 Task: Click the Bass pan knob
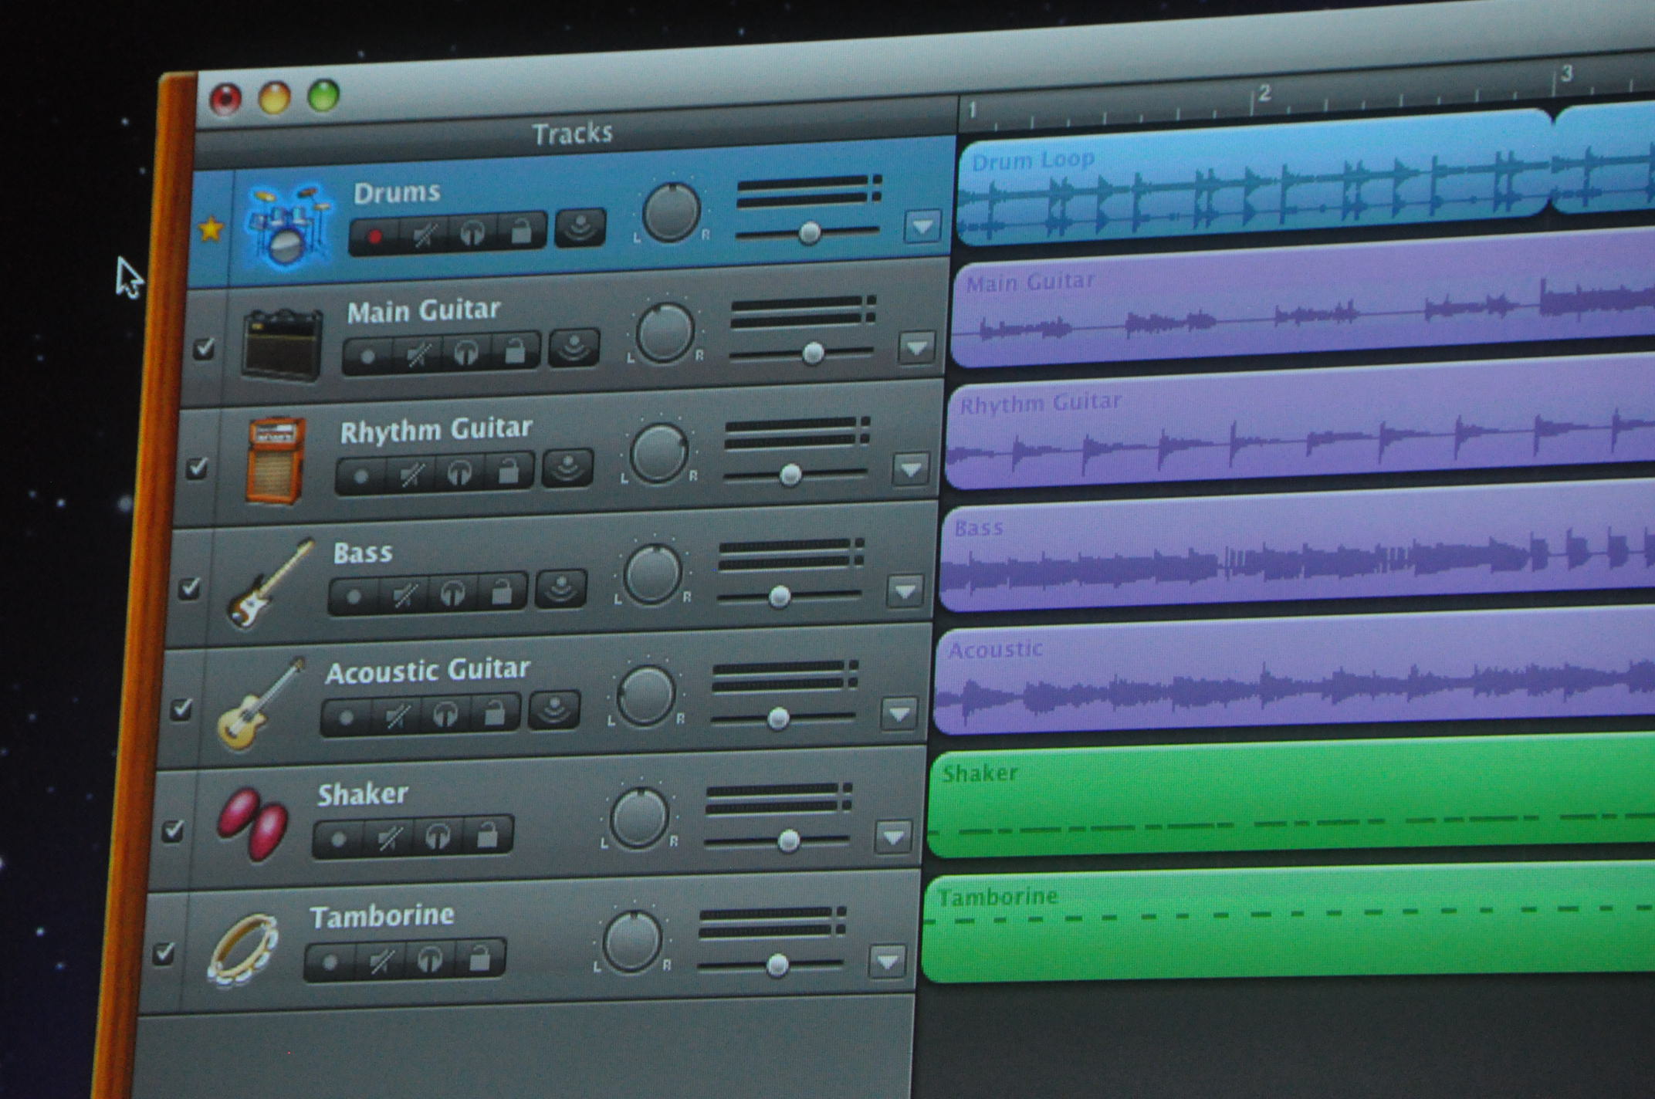653,574
